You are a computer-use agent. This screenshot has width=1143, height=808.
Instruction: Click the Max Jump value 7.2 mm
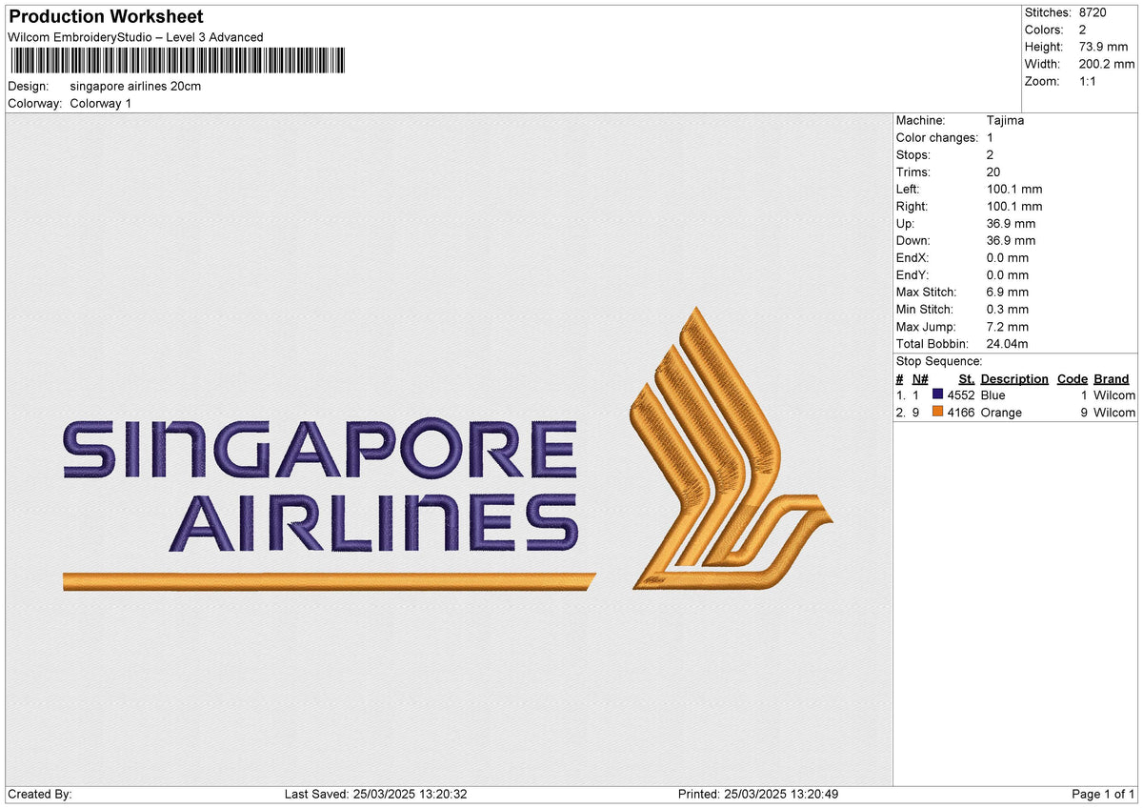pyautogui.click(x=1008, y=327)
